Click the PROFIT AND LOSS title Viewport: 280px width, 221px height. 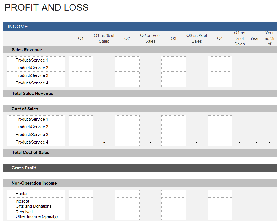pos(47,8)
